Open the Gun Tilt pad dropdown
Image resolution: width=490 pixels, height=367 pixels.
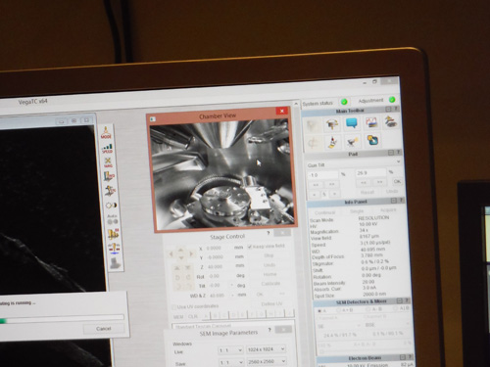pos(354,164)
